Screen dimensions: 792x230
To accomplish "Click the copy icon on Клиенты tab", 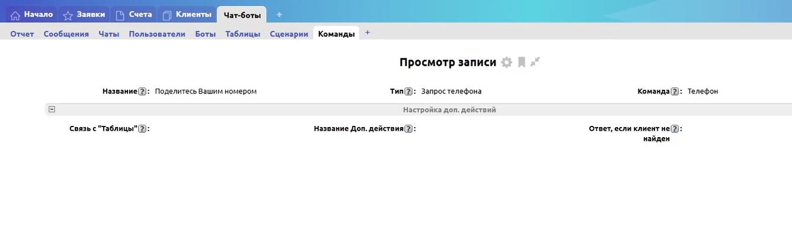I will pyautogui.click(x=167, y=15).
